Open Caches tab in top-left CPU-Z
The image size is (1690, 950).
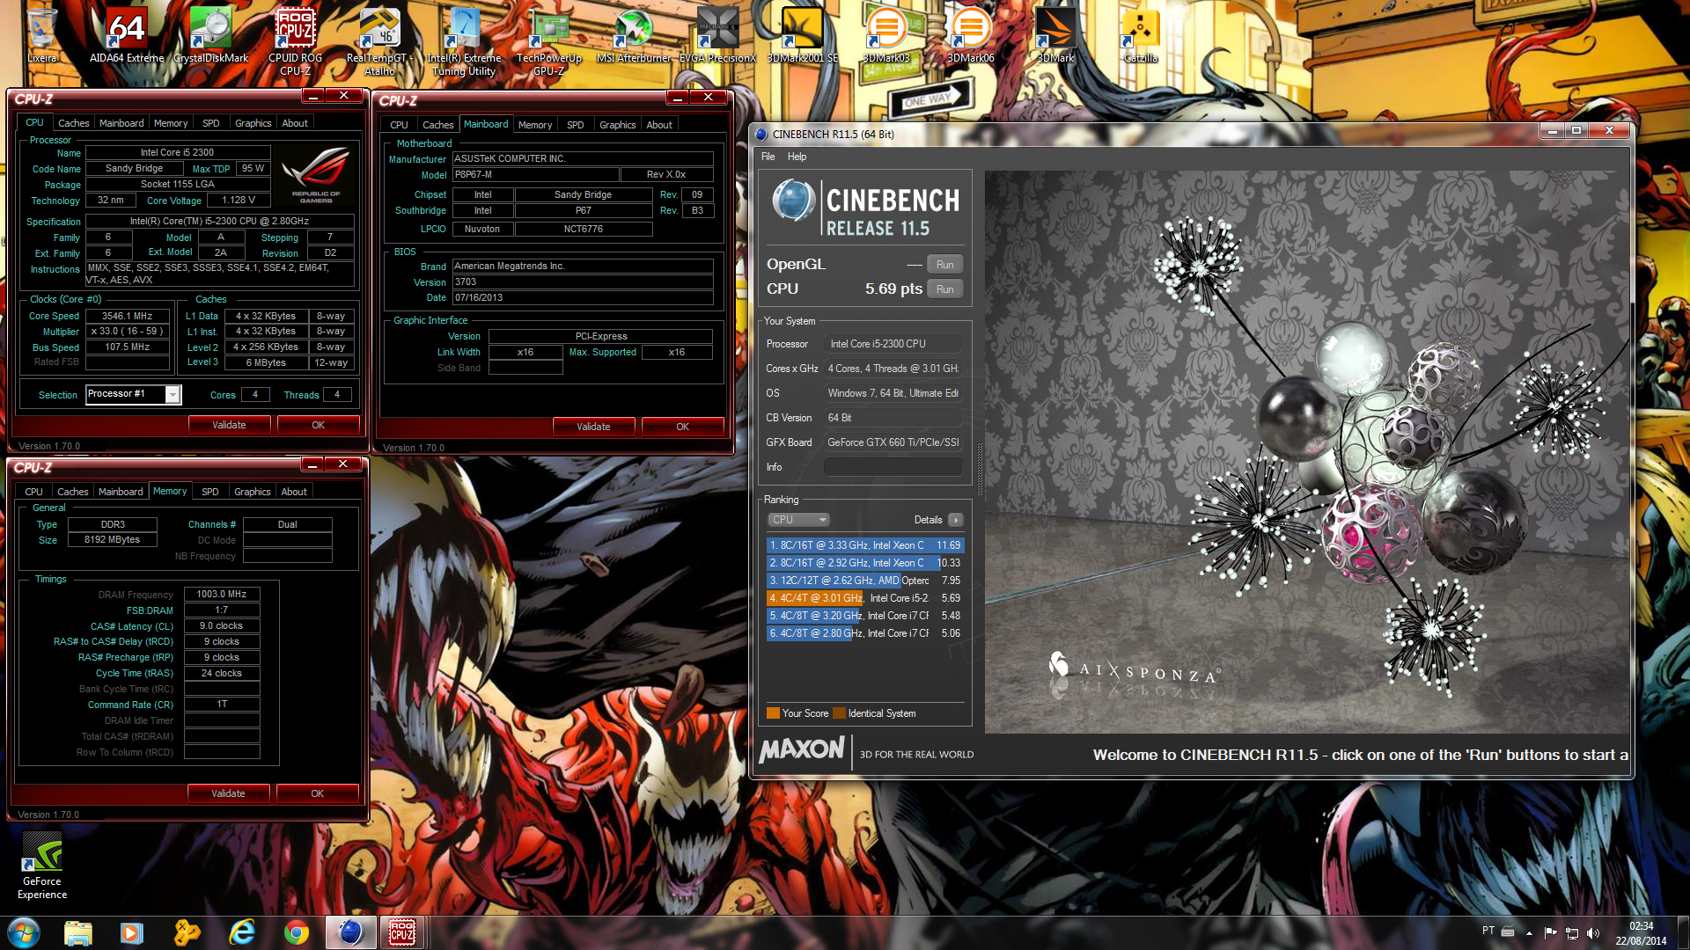[73, 123]
